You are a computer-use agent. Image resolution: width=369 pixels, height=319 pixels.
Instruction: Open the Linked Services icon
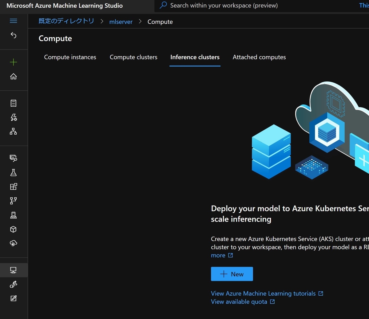tap(14, 284)
